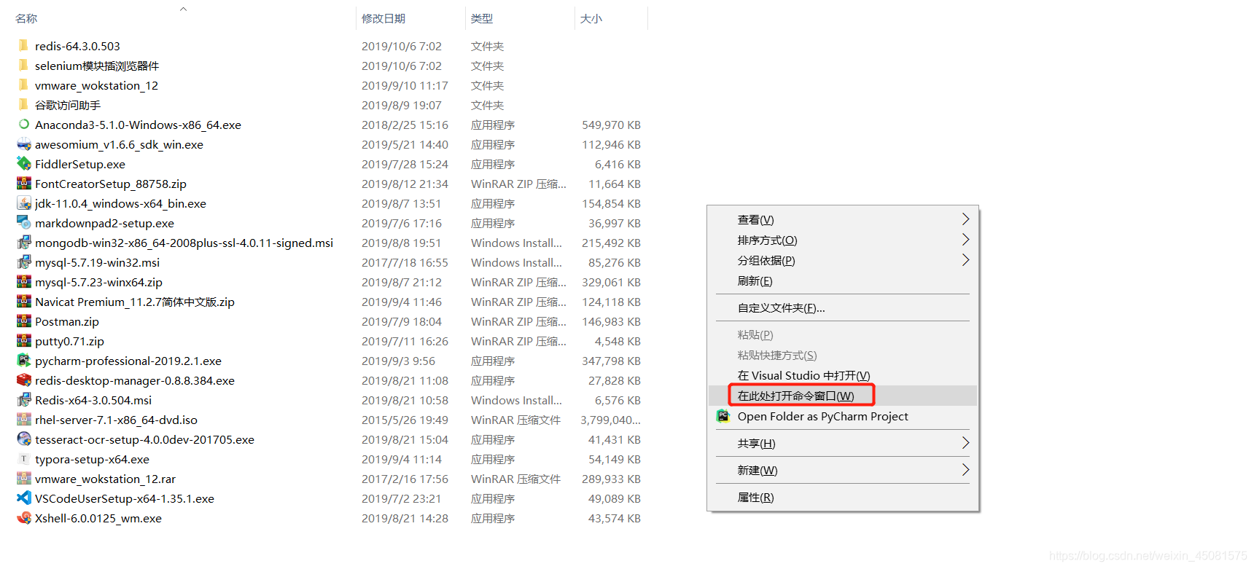This screenshot has width=1254, height=569.
Task: Click the size value 215,492 KB
Action: coord(611,243)
